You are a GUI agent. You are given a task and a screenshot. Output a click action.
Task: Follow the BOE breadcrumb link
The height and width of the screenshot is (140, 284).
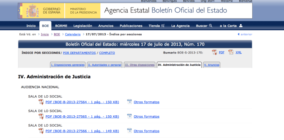57,34
